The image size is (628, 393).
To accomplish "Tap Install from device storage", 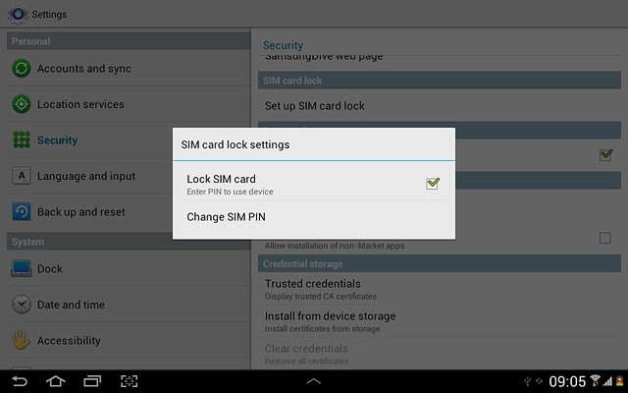I will (x=330, y=316).
